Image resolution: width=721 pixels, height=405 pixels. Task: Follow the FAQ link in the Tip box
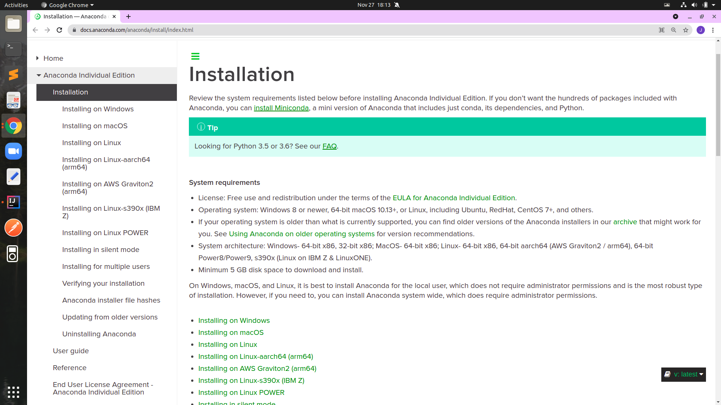click(x=329, y=146)
